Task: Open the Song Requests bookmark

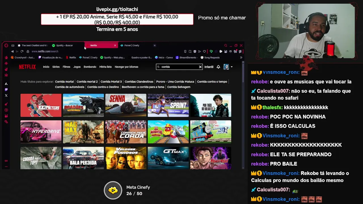Action: pyautogui.click(x=210, y=58)
